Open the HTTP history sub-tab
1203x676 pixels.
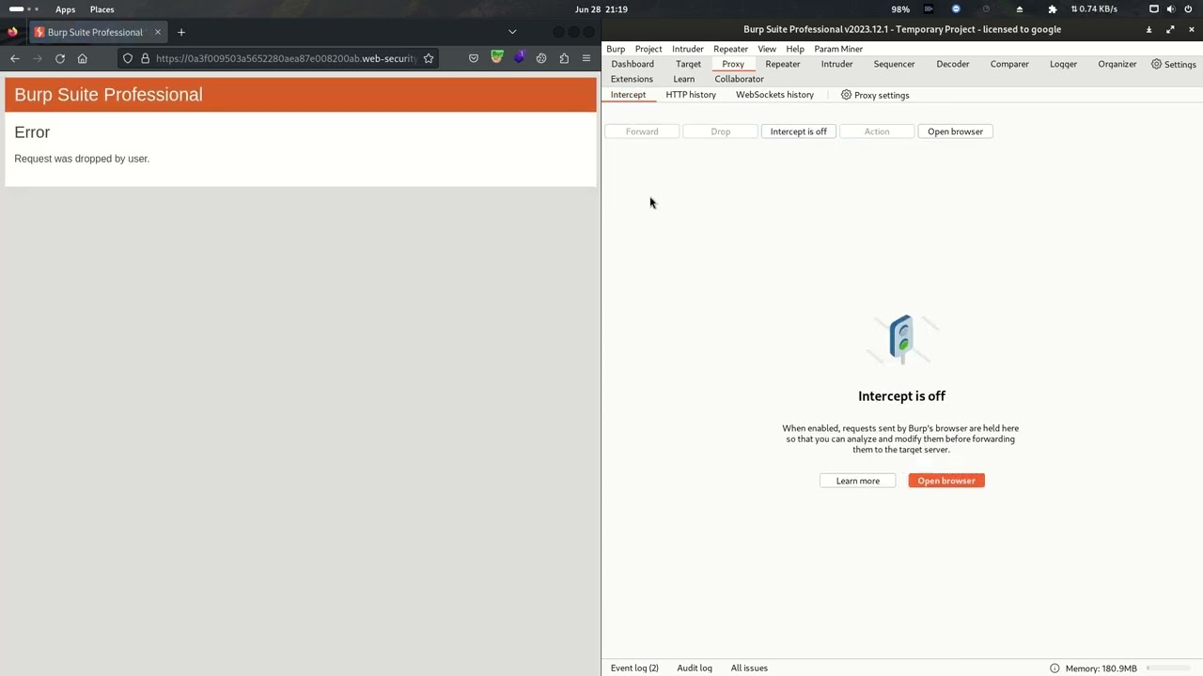click(x=691, y=95)
